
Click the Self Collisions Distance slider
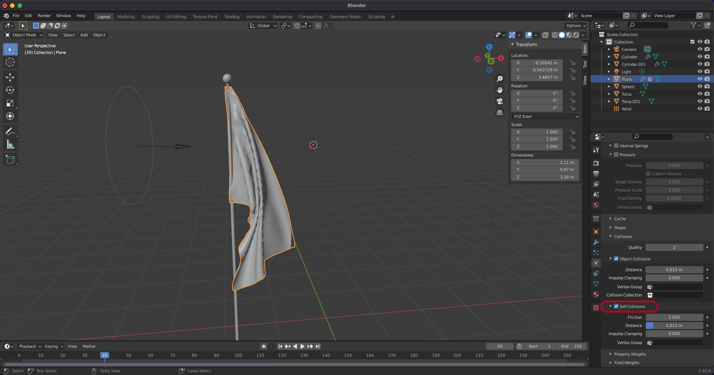(674, 326)
